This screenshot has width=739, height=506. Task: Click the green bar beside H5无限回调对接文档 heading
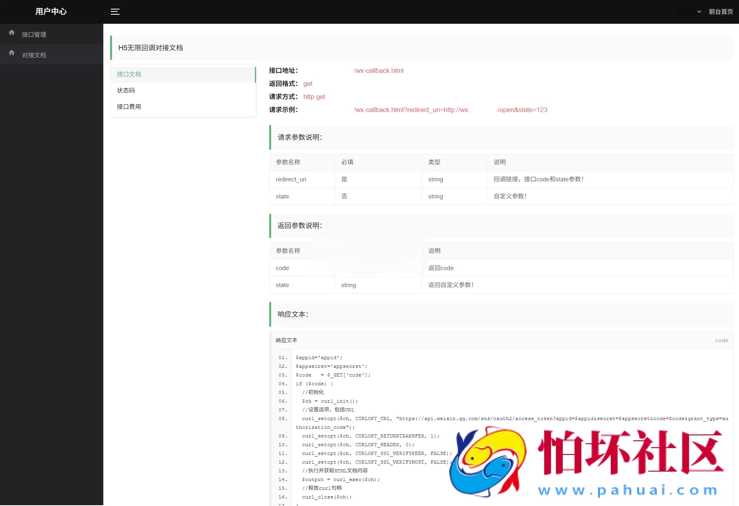[112, 48]
